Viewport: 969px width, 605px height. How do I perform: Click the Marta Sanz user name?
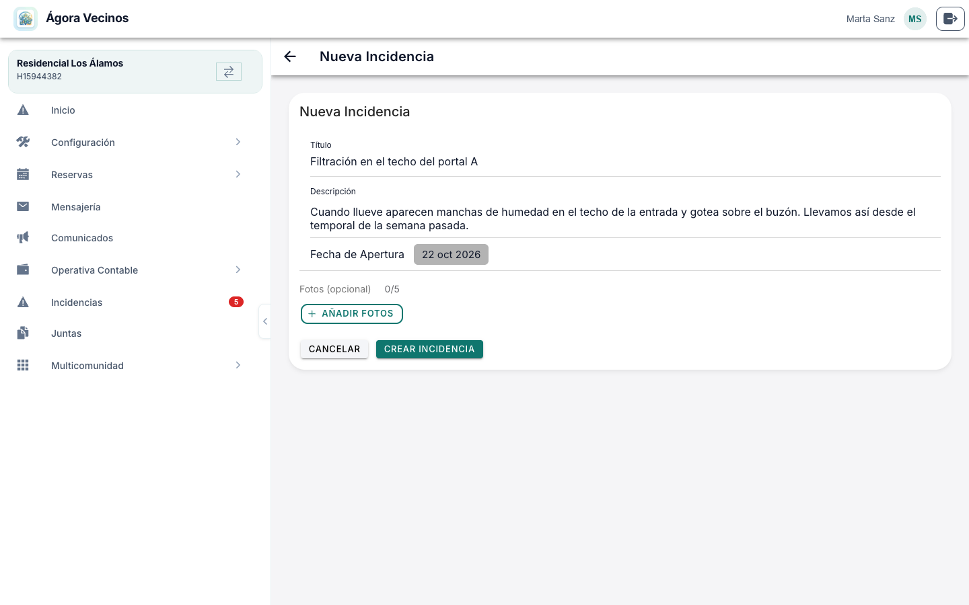tap(871, 19)
